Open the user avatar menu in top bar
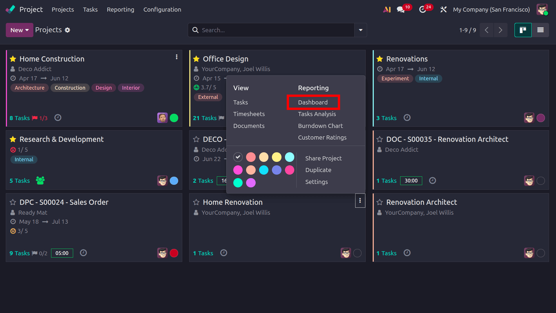The image size is (556, 313). pos(542,10)
